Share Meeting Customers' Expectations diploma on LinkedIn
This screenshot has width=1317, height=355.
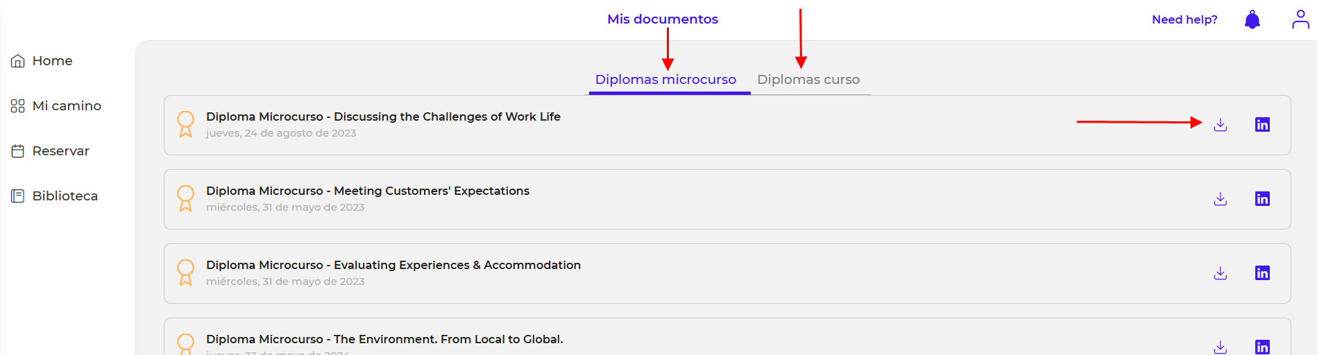coord(1262,199)
